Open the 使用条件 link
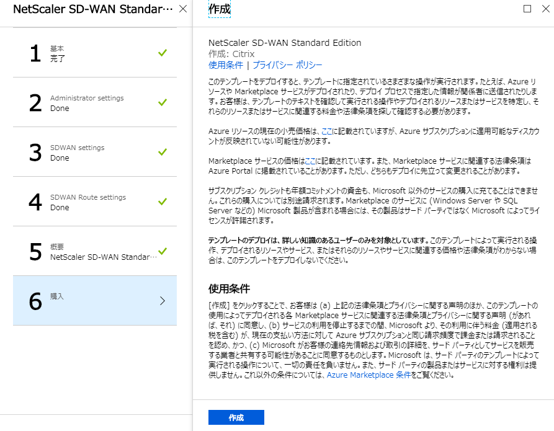Viewport: 554px width, 431px height. tap(226, 65)
